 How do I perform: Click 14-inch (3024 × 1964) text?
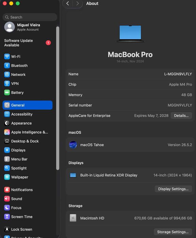click(x=173, y=175)
